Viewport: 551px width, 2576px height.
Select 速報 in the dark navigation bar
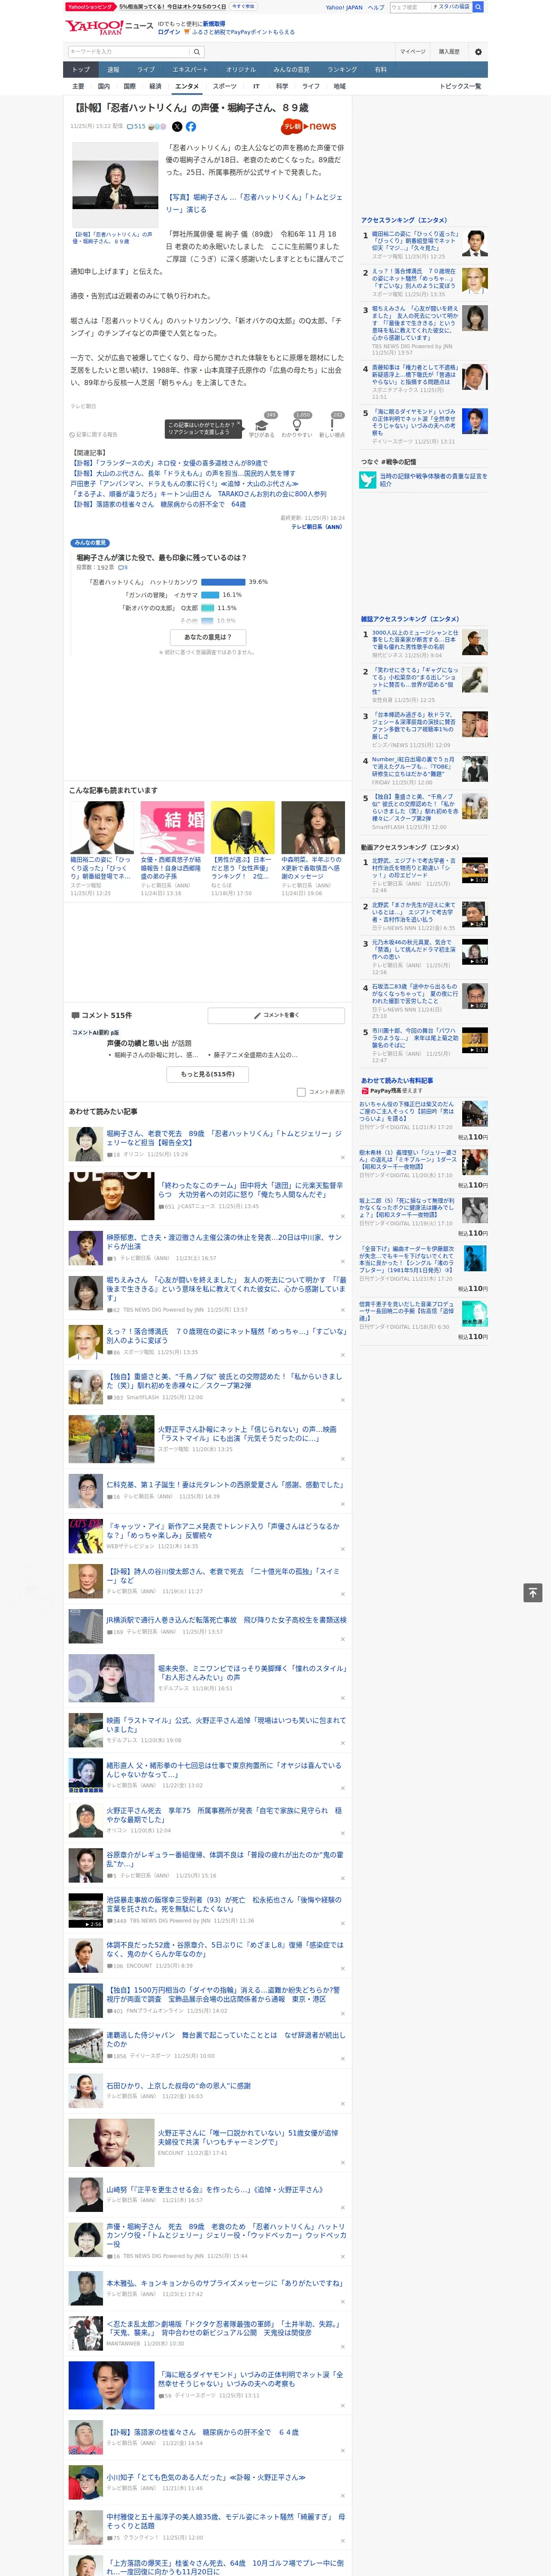click(113, 69)
